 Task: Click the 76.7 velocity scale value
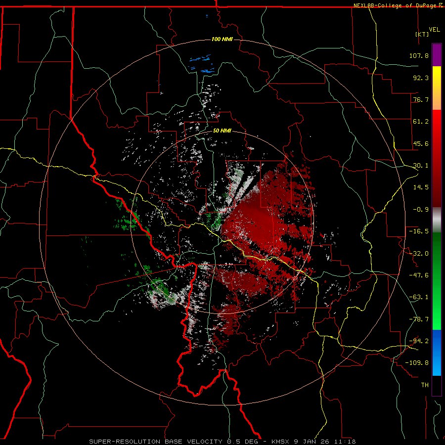click(x=421, y=99)
